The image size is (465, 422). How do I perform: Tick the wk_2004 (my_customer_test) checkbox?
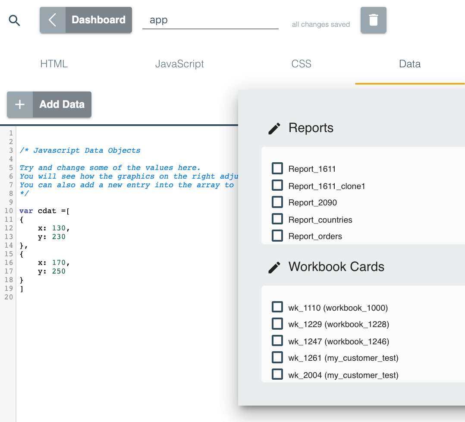point(277,375)
